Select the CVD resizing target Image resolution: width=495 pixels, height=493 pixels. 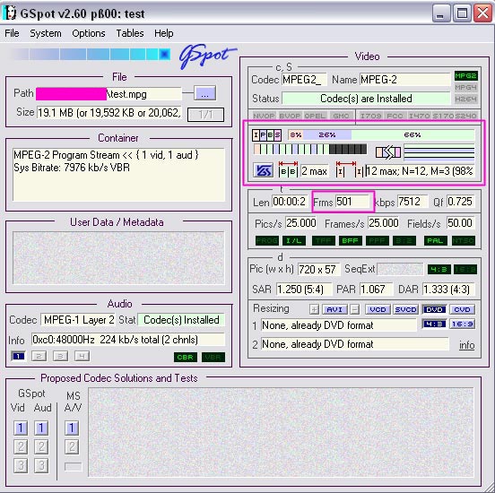[x=462, y=309]
